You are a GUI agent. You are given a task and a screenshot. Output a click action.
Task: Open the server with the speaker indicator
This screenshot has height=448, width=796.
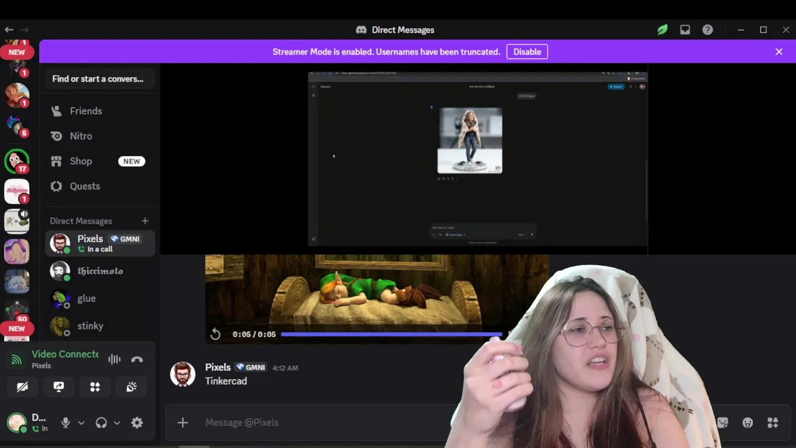(17, 221)
